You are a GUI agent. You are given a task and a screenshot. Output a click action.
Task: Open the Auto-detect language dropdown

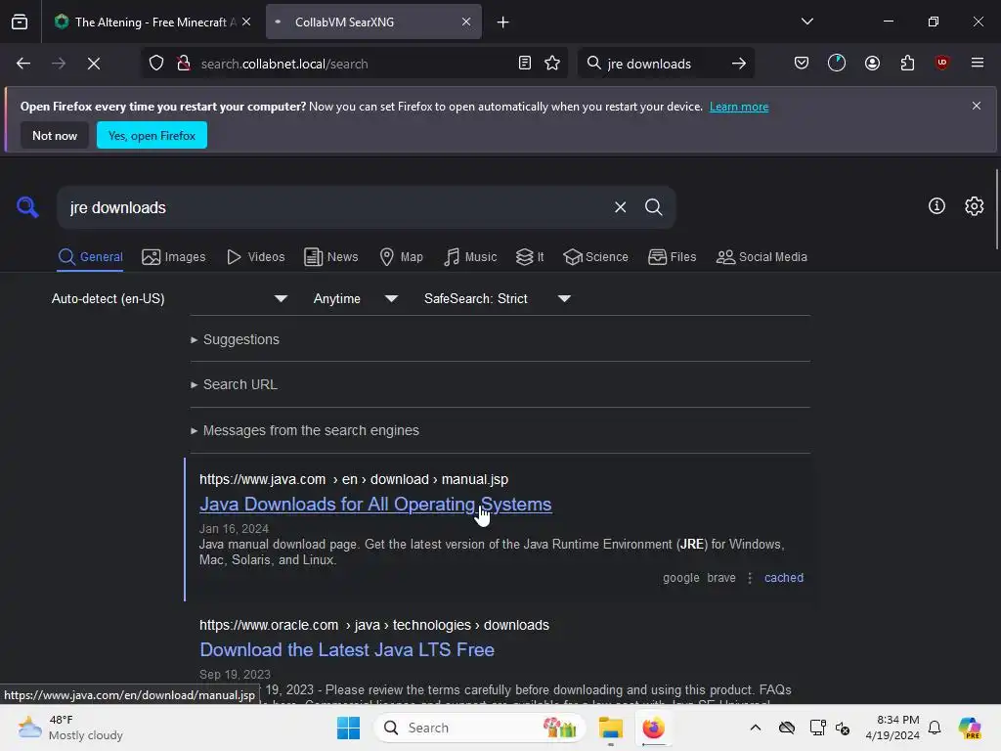pyautogui.click(x=170, y=299)
